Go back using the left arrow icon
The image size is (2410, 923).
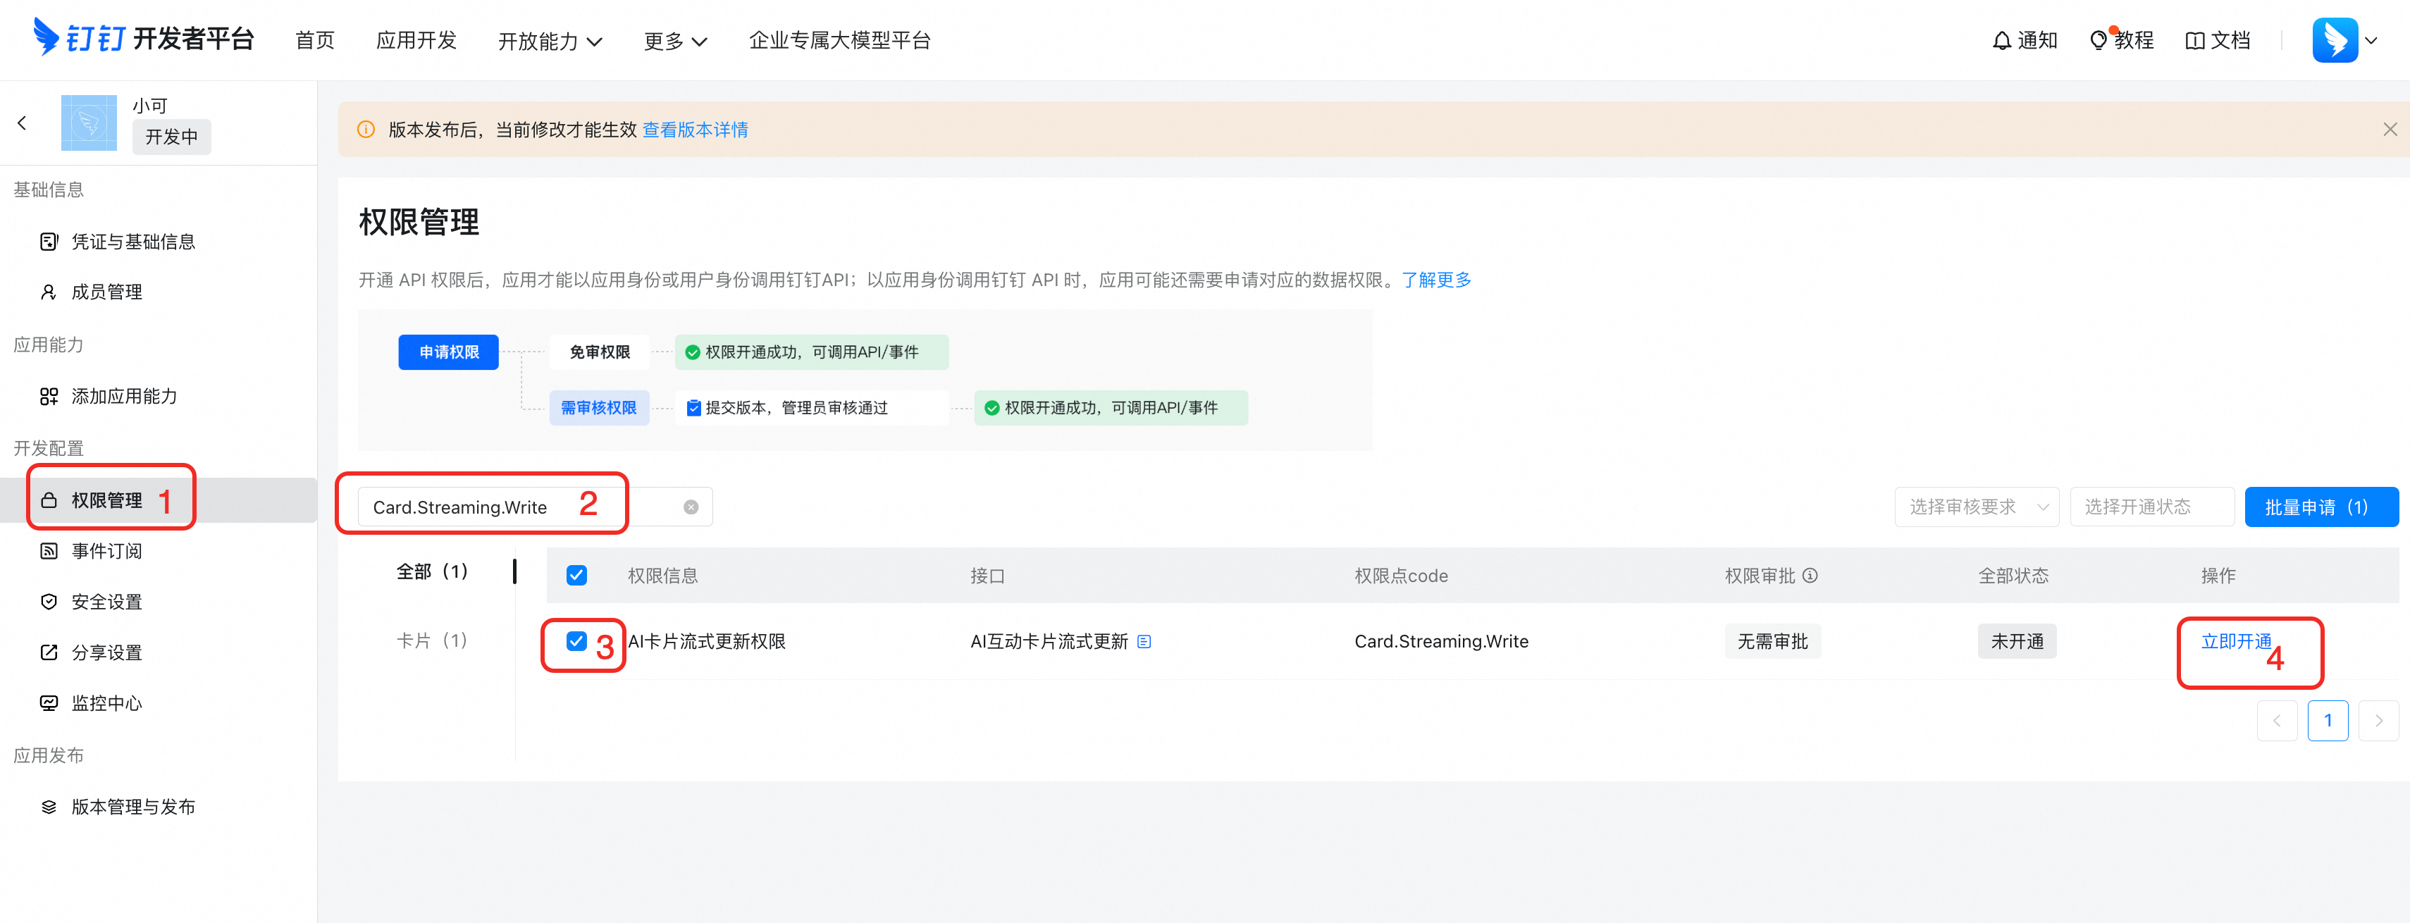tap(23, 123)
